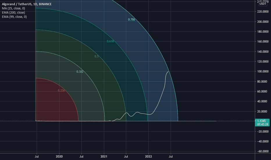The width and height of the screenshot is (271, 160).
Task: Click the 2022 time axis label
Action: 149,157
